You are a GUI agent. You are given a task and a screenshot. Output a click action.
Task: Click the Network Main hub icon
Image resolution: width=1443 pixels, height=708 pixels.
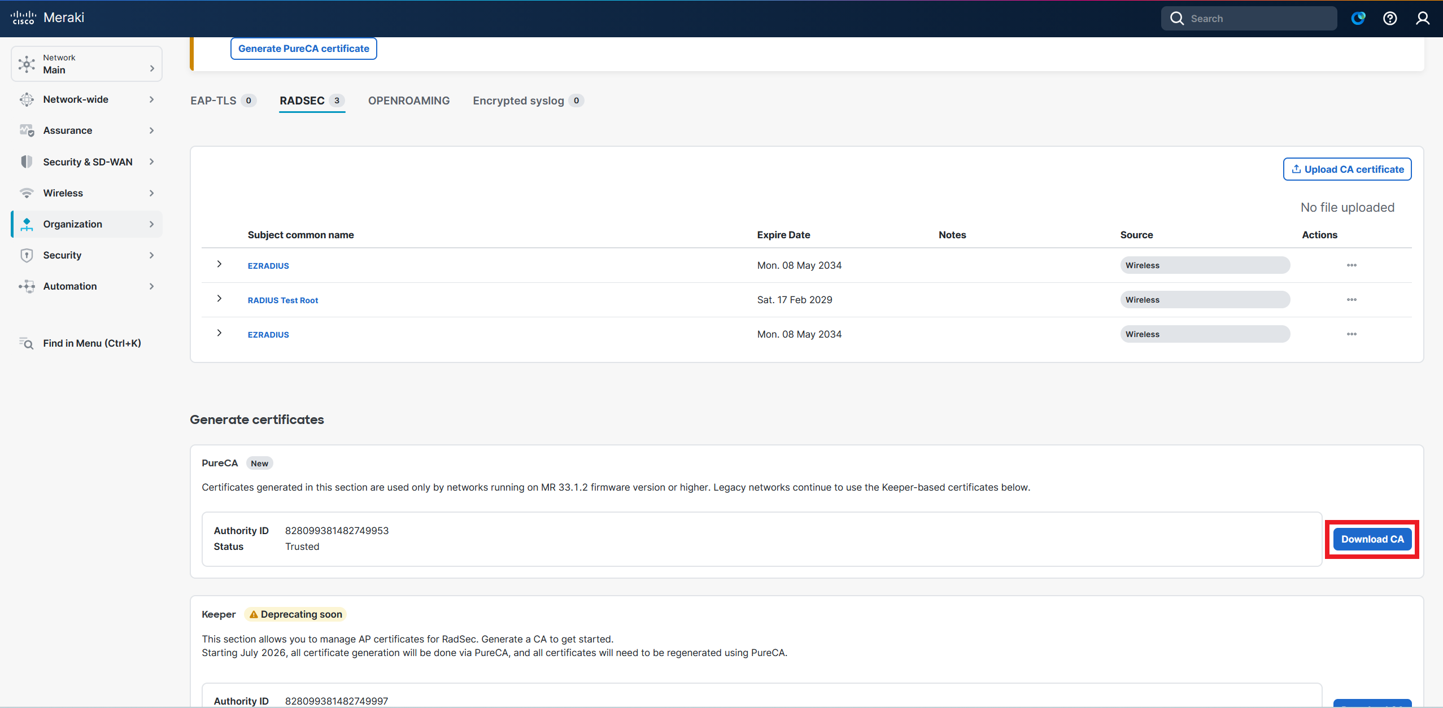tap(27, 64)
